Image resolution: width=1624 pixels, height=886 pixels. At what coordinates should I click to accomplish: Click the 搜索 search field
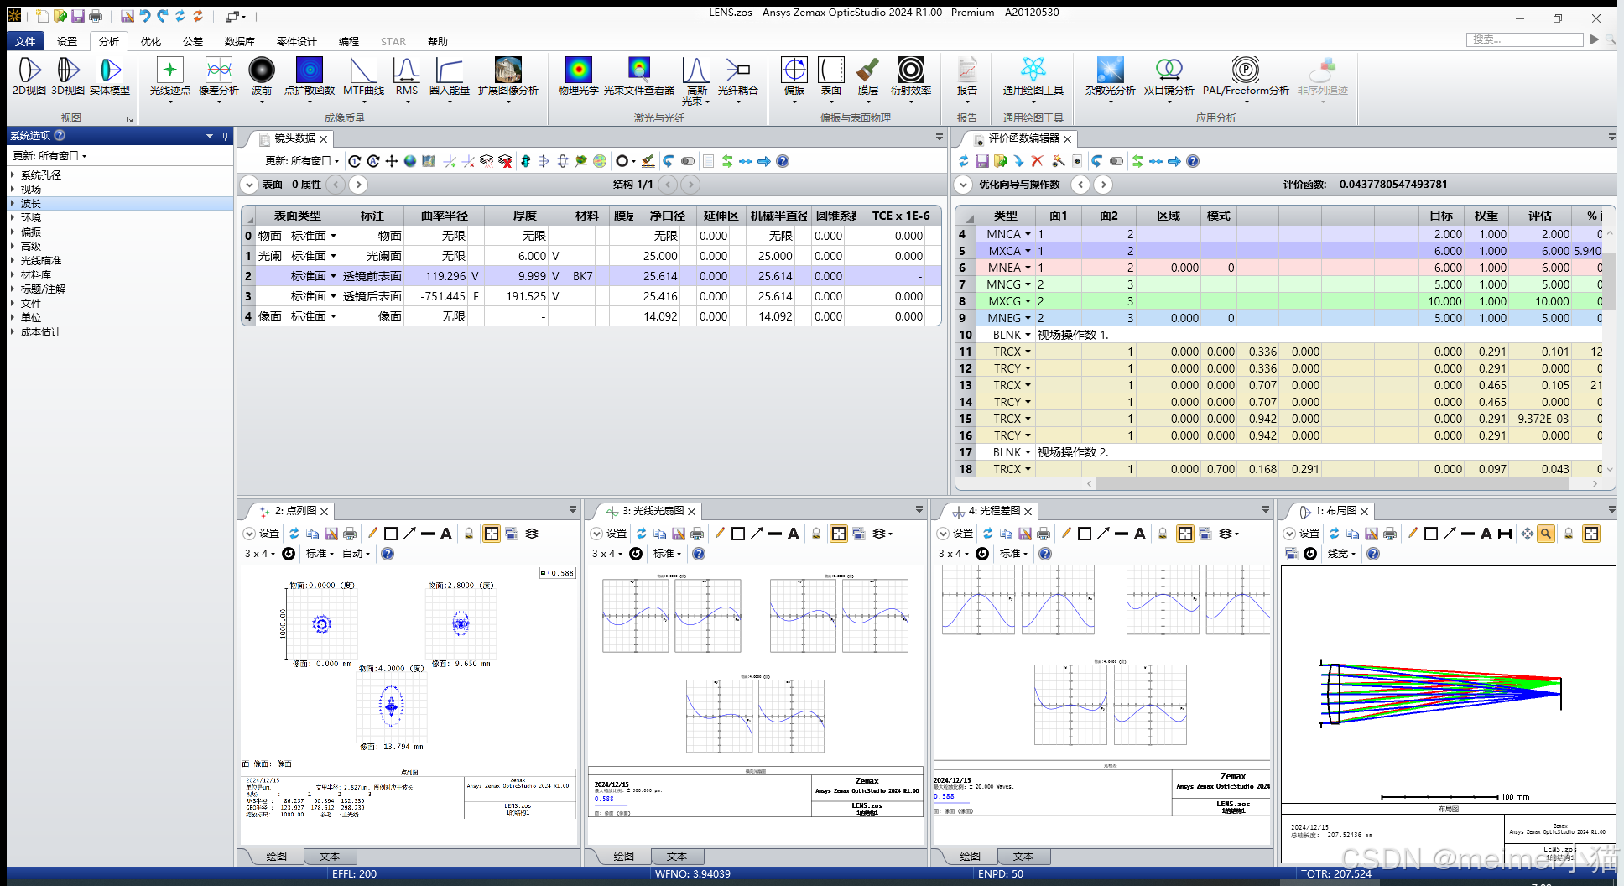click(x=1524, y=39)
